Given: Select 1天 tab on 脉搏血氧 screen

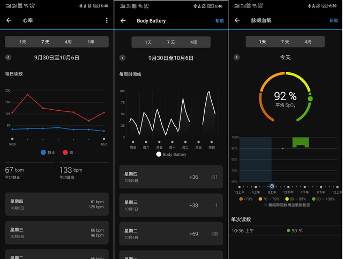Looking at the screenshot, I should pos(263,42).
